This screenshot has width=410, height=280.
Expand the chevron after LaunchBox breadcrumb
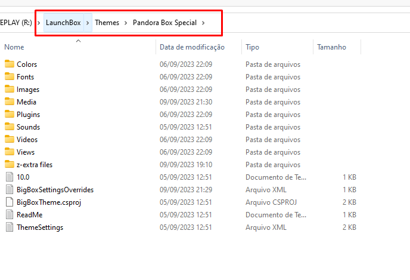(88, 23)
